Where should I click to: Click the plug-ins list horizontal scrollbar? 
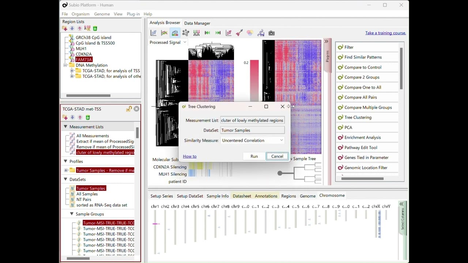click(x=363, y=179)
